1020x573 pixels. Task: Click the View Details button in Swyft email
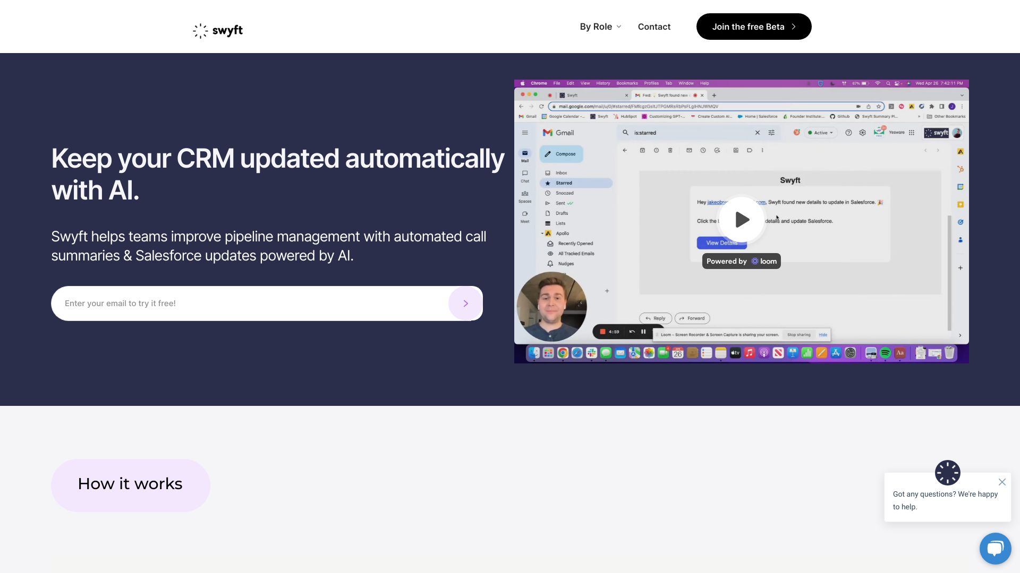coord(721,242)
